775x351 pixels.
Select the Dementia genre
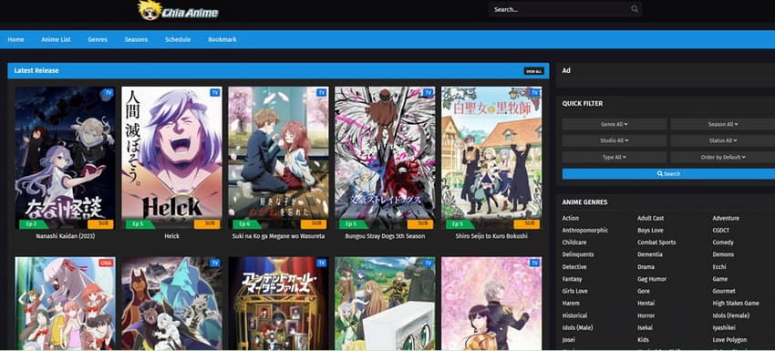[650, 254]
